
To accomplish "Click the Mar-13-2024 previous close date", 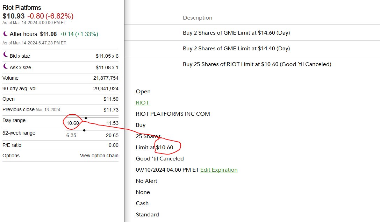I will tap(48, 110).
